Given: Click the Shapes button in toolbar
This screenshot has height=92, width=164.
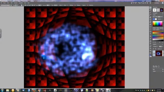Looking at the screenshot, I should pyautogui.click(x=78, y=5).
